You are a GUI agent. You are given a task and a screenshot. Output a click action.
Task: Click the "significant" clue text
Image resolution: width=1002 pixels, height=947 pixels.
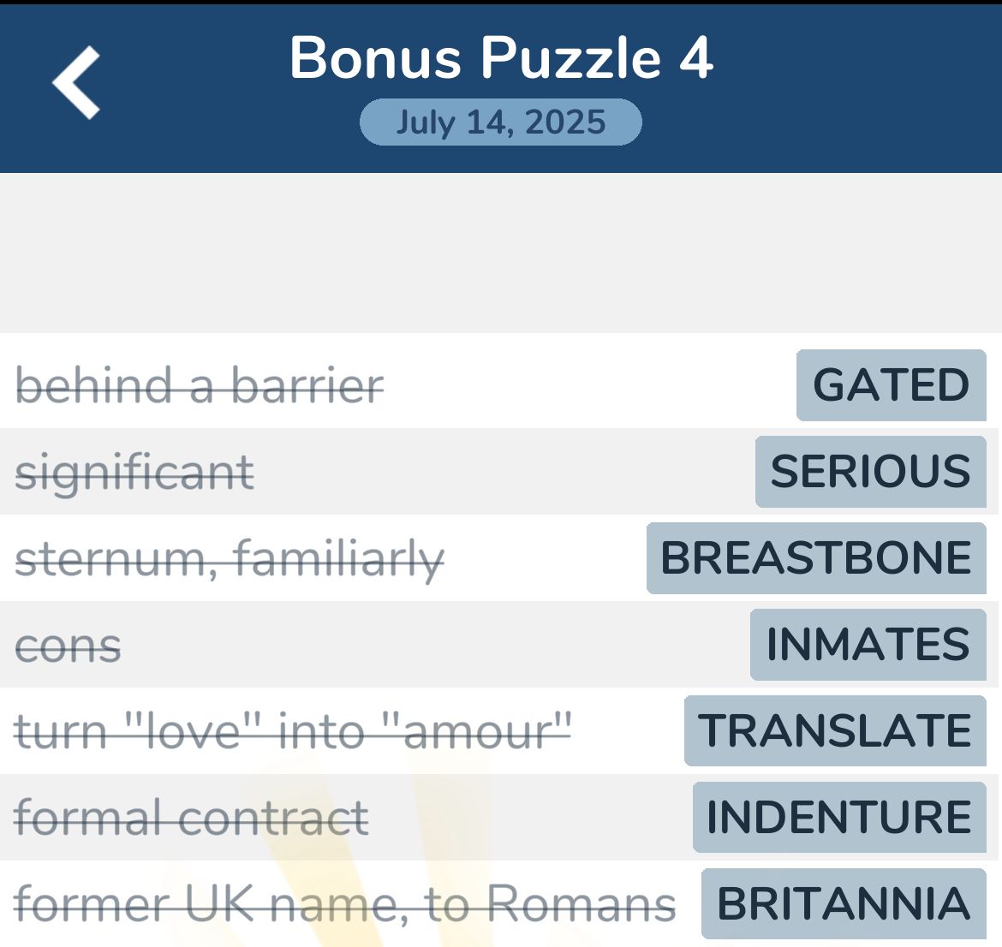[x=134, y=473]
